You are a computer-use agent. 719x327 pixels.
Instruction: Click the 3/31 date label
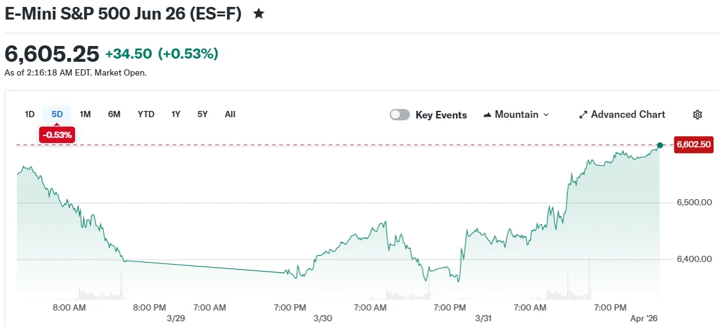[x=483, y=318]
